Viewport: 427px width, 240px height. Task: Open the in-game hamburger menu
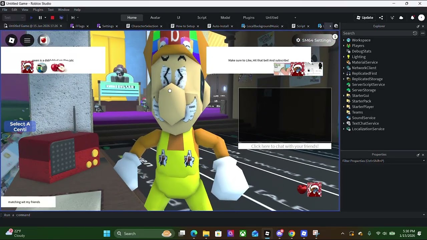27,40
